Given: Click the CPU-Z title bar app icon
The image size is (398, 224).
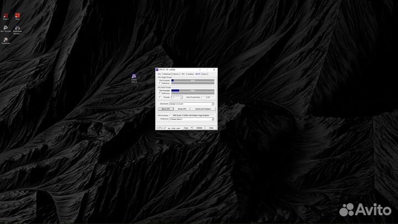Looking at the screenshot, I should tap(157, 70).
